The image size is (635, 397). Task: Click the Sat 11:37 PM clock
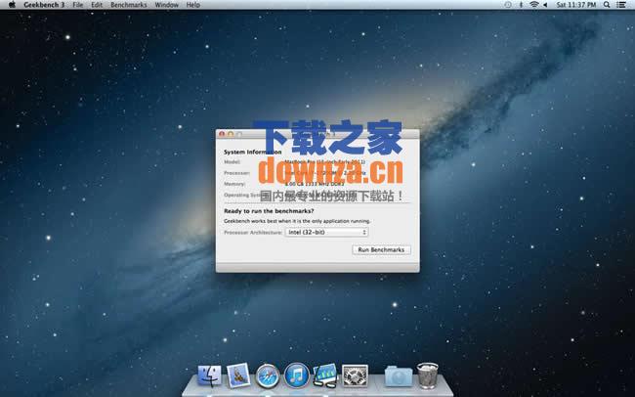point(575,5)
